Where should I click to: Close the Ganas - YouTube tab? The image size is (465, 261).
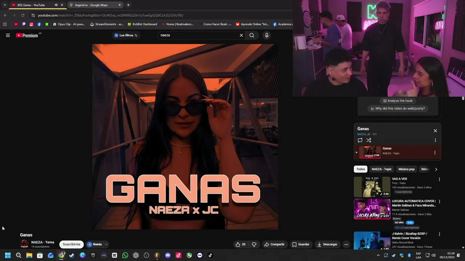tap(62, 5)
